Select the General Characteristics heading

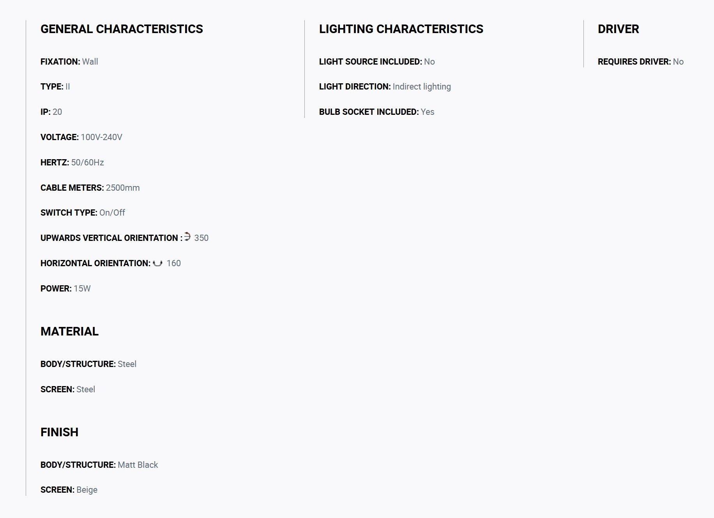click(122, 29)
